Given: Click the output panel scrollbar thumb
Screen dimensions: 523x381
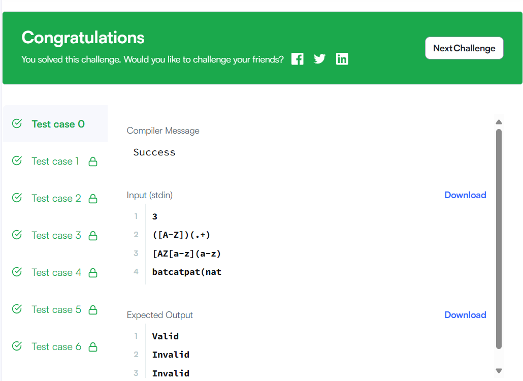Looking at the screenshot, I should [x=499, y=239].
